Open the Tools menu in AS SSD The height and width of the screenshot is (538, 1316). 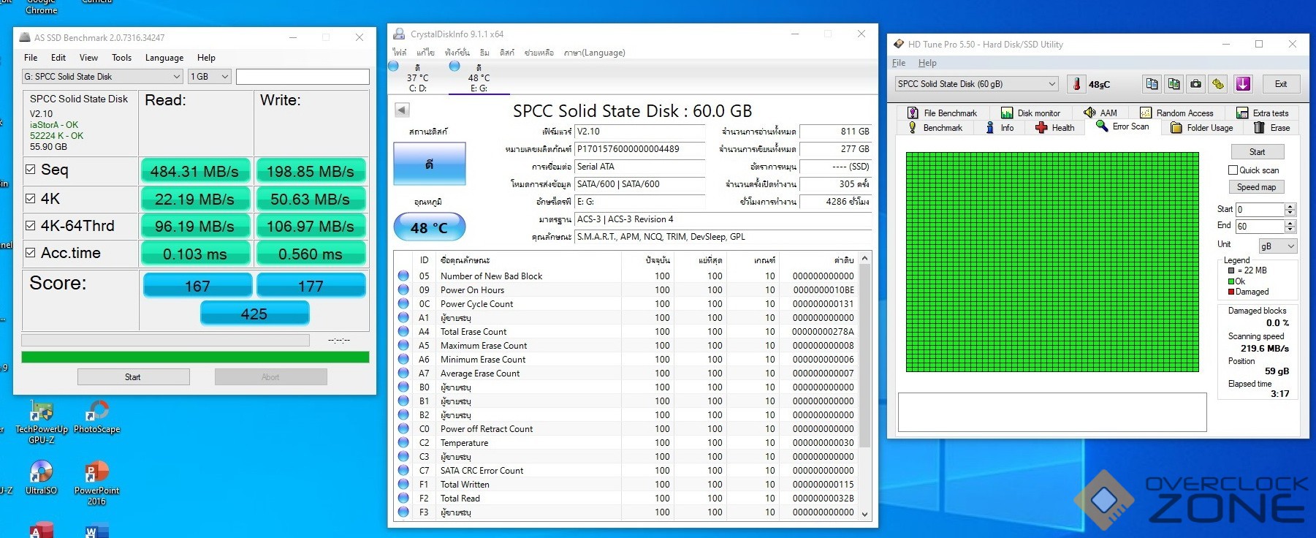click(121, 58)
